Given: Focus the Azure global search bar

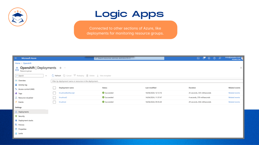Looking at the screenshot, I should click(x=129, y=58).
